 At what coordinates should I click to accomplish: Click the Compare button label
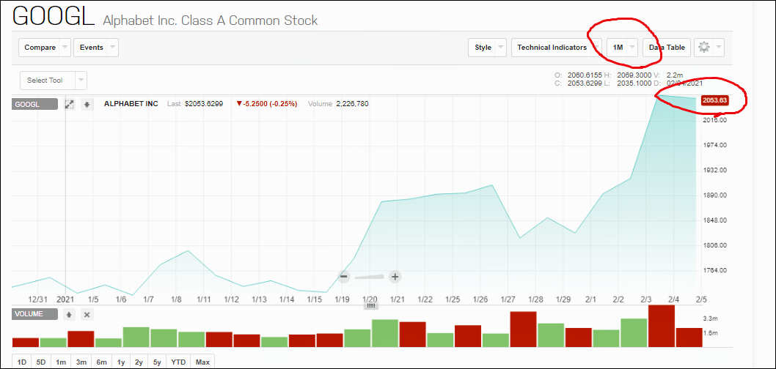click(40, 48)
